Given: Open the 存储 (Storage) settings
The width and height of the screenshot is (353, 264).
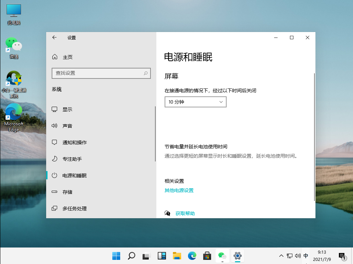Looking at the screenshot, I should click(x=67, y=192).
